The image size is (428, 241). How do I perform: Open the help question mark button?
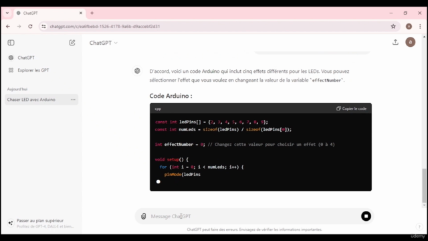coord(419,226)
